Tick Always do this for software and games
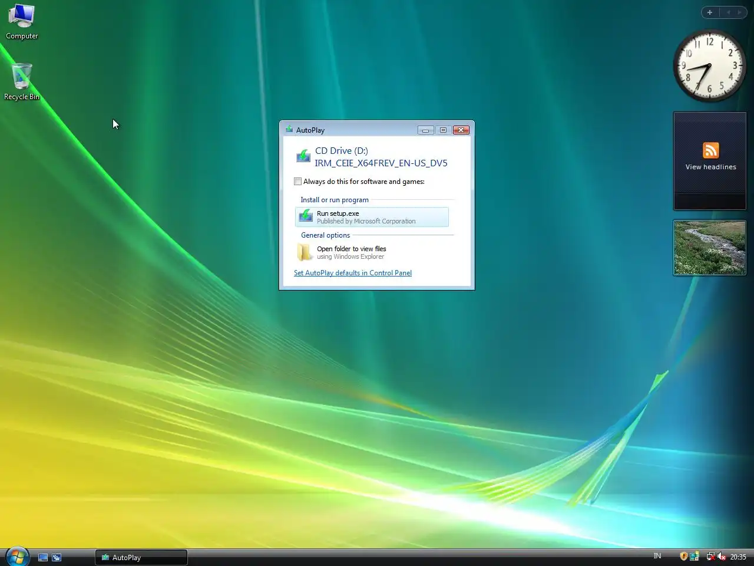The image size is (754, 566). tap(298, 182)
